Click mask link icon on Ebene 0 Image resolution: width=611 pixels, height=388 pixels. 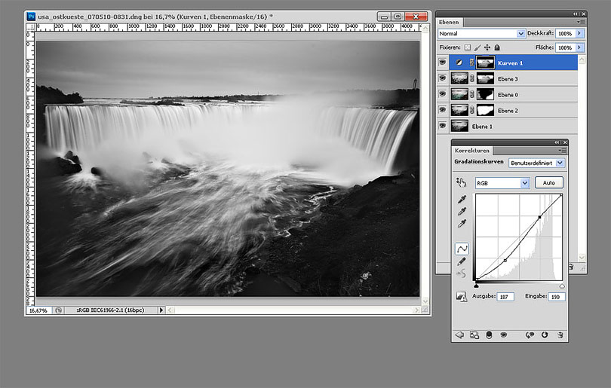[x=472, y=95]
